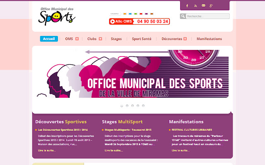
Task: Expand the OMS submenu arrow
Action: click(x=77, y=39)
